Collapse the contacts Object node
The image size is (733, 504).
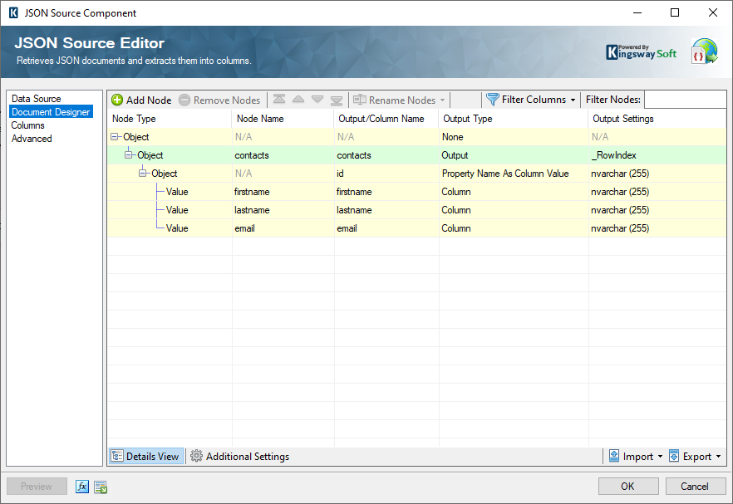coord(129,155)
